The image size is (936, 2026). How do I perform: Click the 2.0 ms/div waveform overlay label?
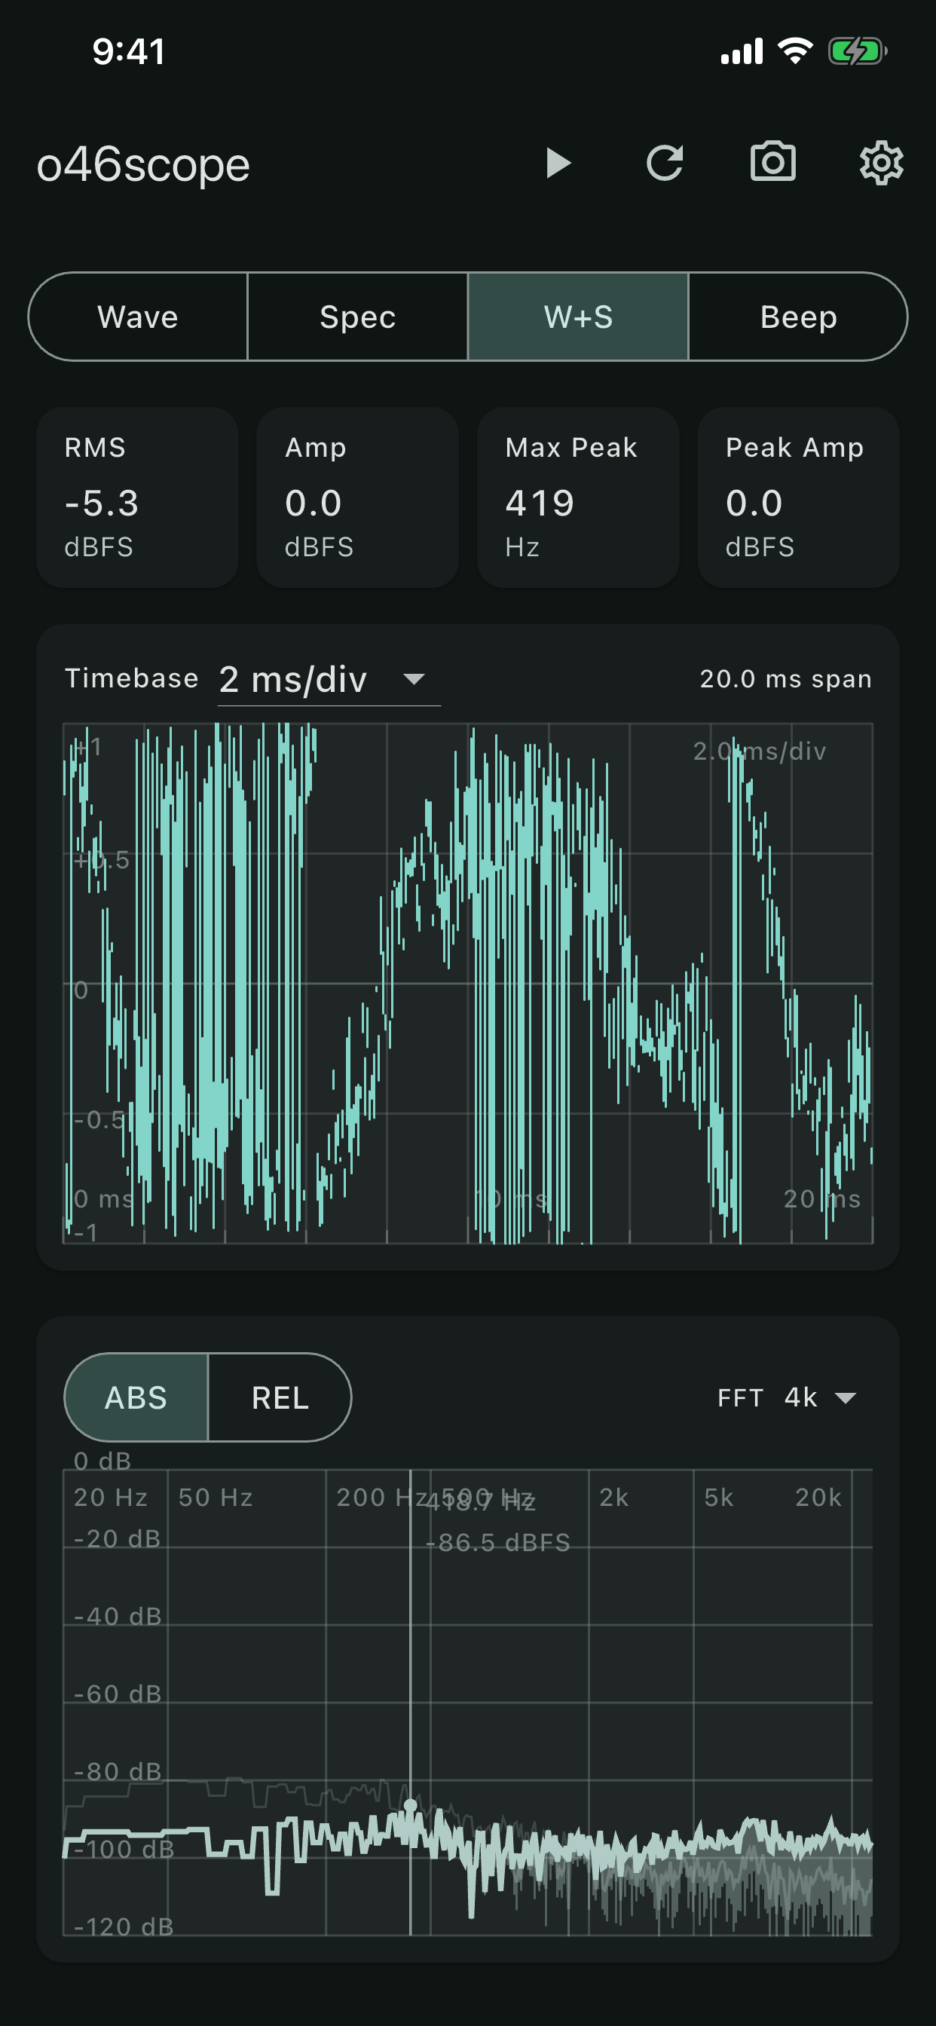(760, 751)
